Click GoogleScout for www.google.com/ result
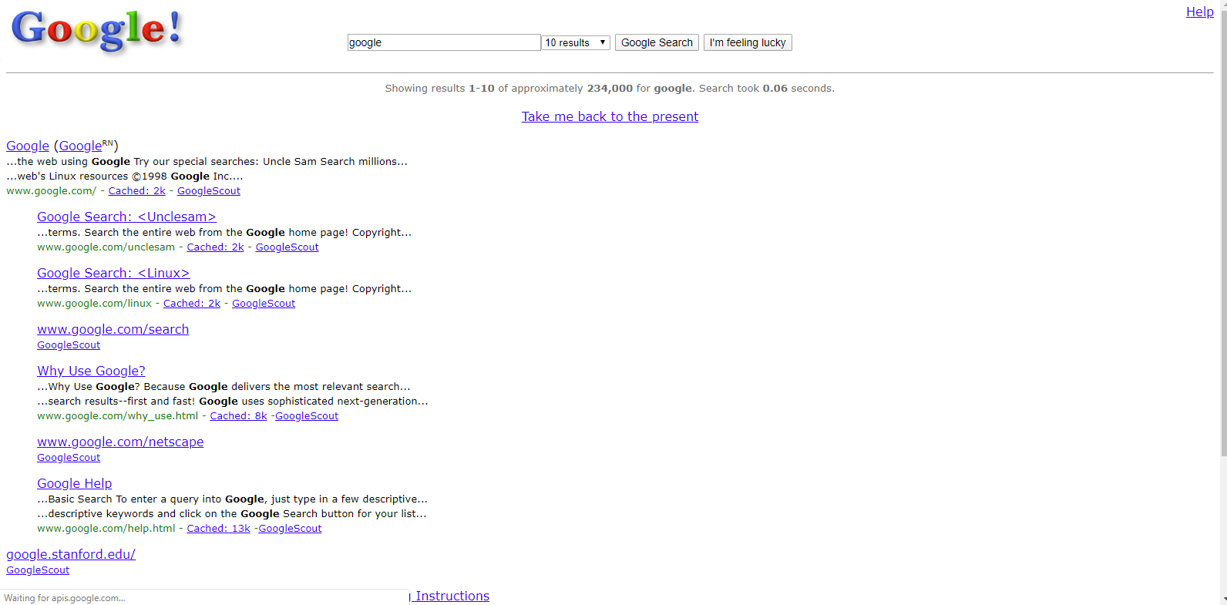 (209, 191)
